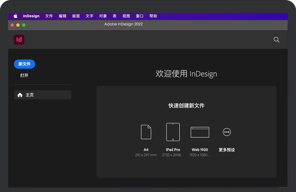Image resolution: width=296 pixels, height=192 pixels.
Task: Open 更多预设 for more presets
Action: click(x=227, y=132)
